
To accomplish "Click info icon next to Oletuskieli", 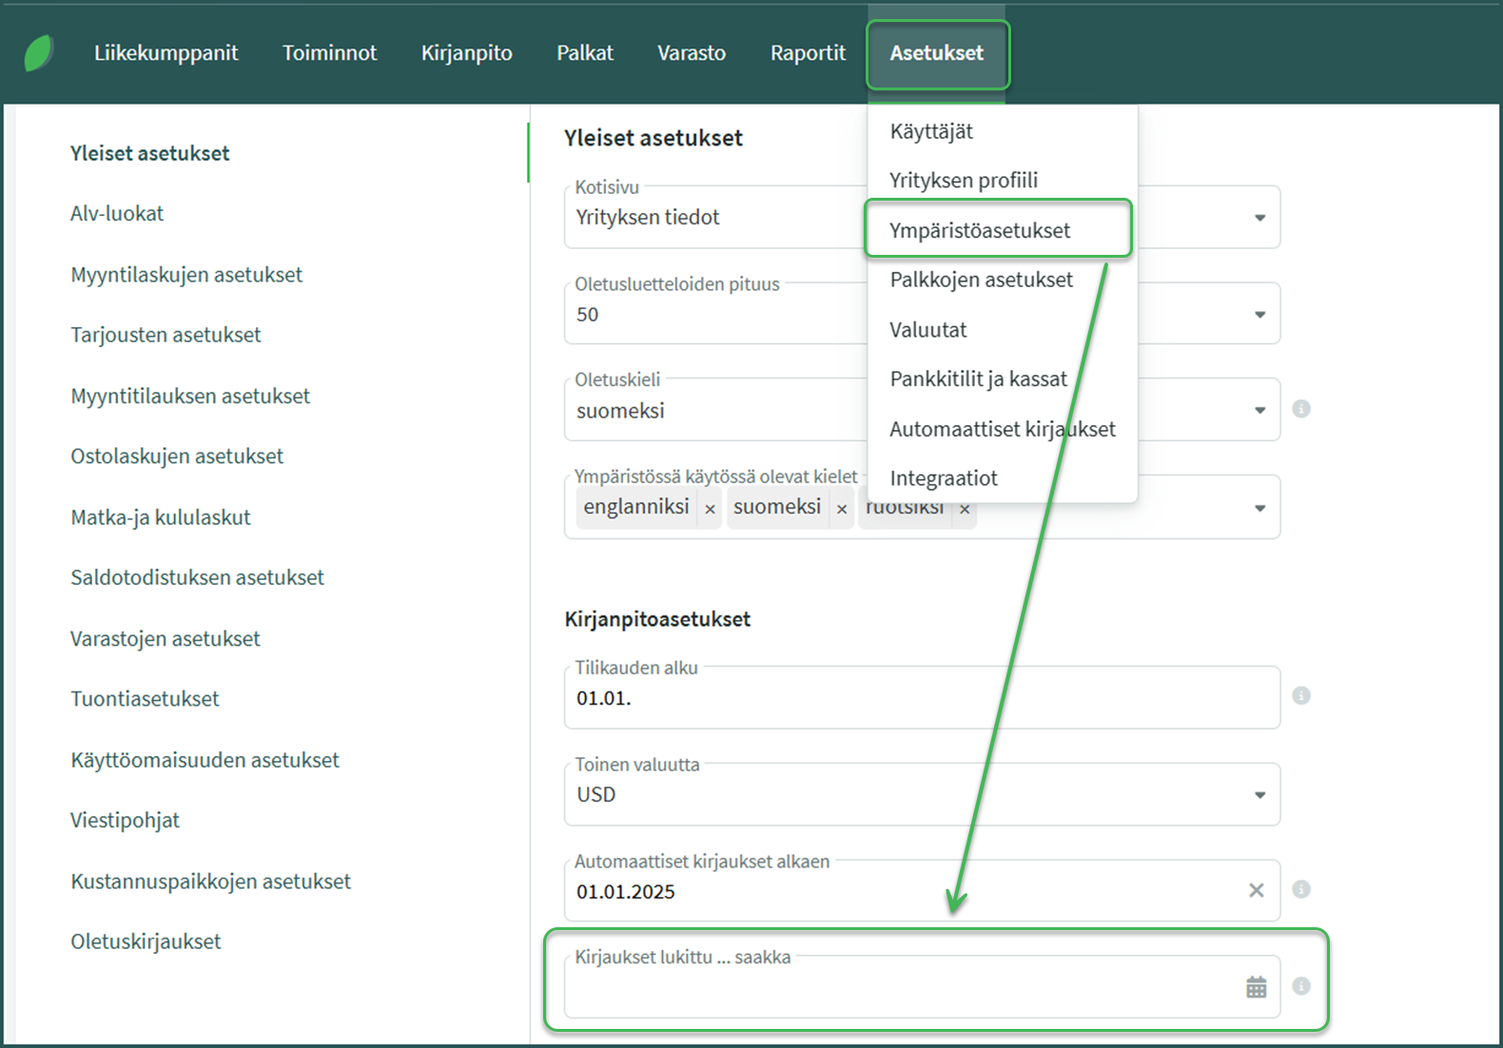I will pos(1301,409).
